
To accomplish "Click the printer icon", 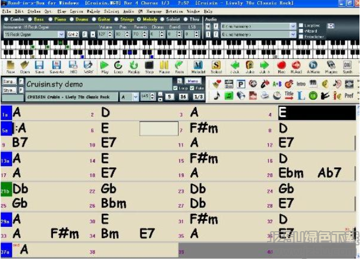I will coord(265,95).
